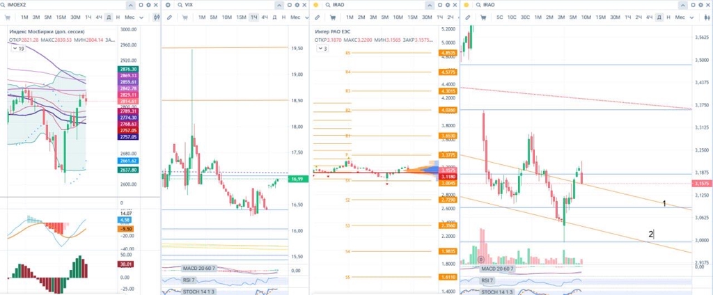Open gear settings of the IMOEX2 panel
This screenshot has width=713, height=295.
coord(148,5)
